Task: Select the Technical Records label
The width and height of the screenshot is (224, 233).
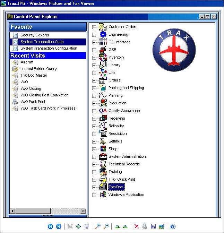Action: (x=124, y=164)
